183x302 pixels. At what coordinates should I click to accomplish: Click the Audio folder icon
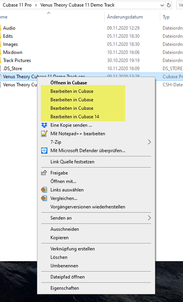(x=1, y=28)
